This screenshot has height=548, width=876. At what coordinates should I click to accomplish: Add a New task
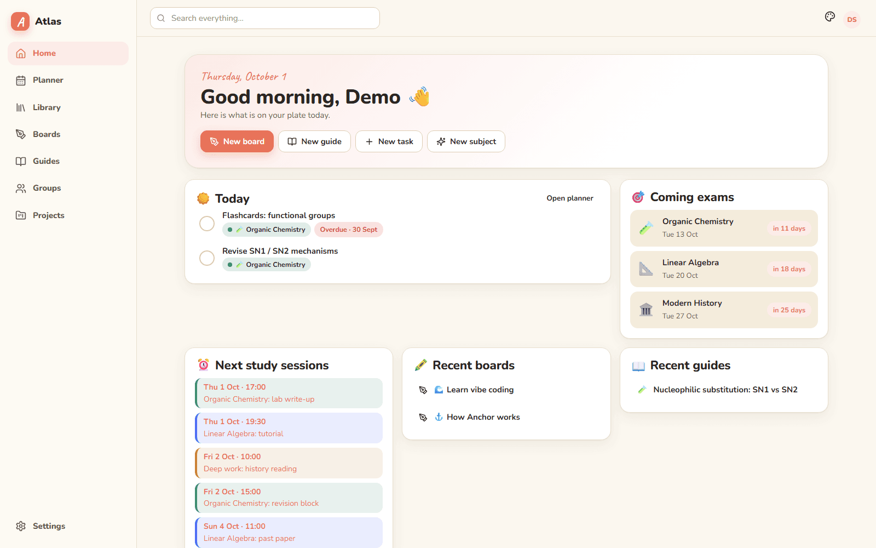click(389, 141)
